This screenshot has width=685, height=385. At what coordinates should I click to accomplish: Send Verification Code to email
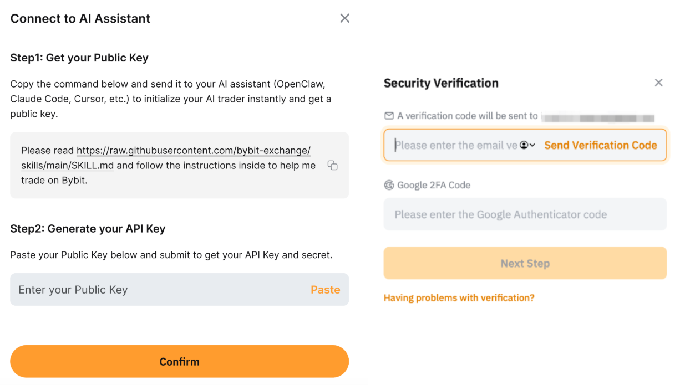click(600, 145)
